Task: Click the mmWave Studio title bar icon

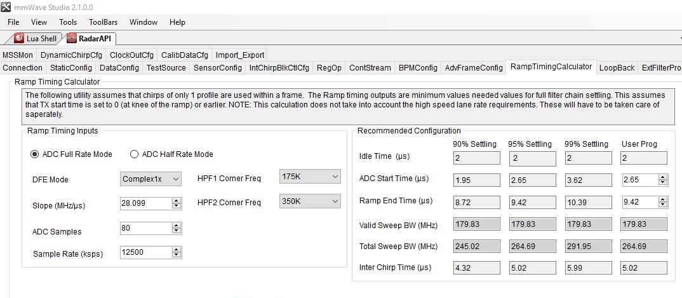Action: 6,8
